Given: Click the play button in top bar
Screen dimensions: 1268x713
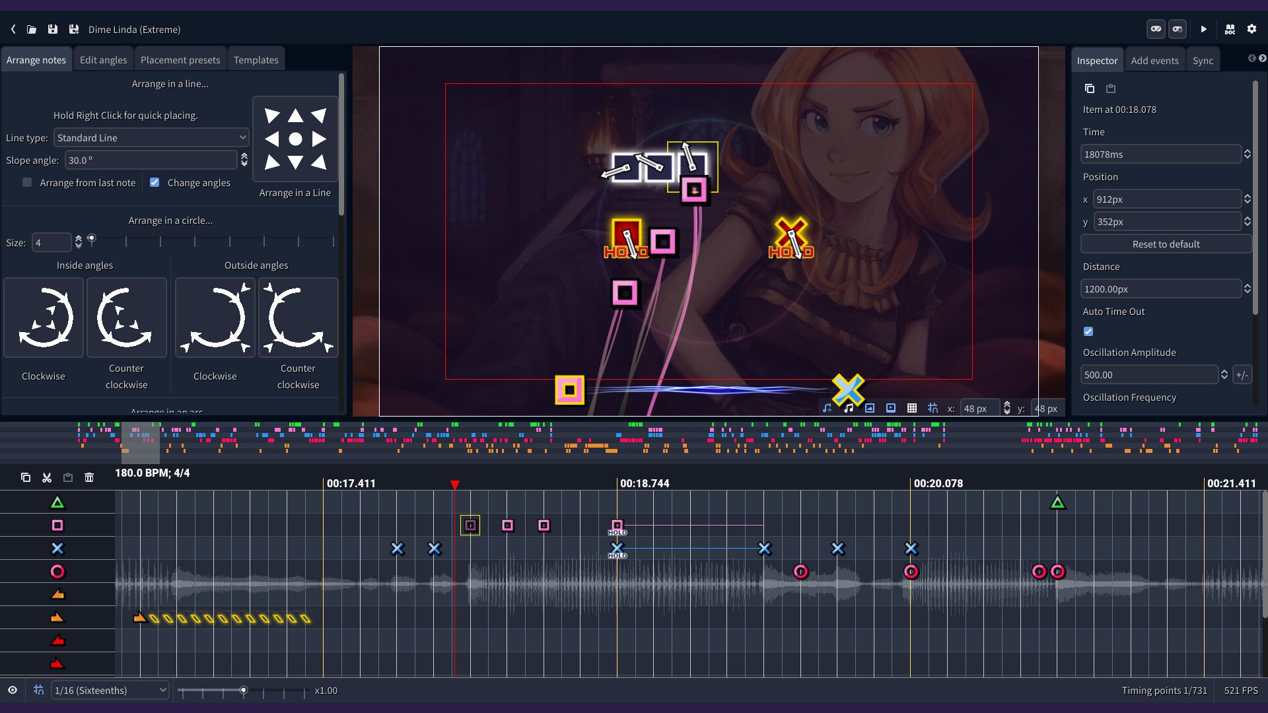Looking at the screenshot, I should coord(1203,29).
